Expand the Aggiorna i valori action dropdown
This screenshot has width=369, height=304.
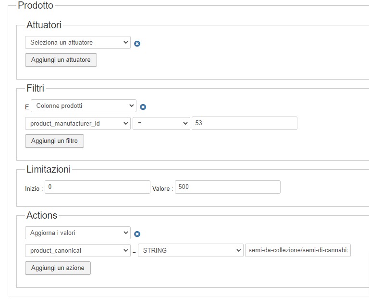click(x=77, y=233)
